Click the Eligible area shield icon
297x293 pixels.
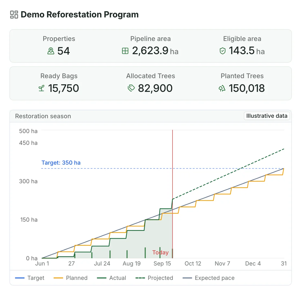click(x=222, y=51)
